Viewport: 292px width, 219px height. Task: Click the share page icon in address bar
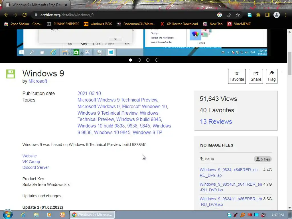229,15
